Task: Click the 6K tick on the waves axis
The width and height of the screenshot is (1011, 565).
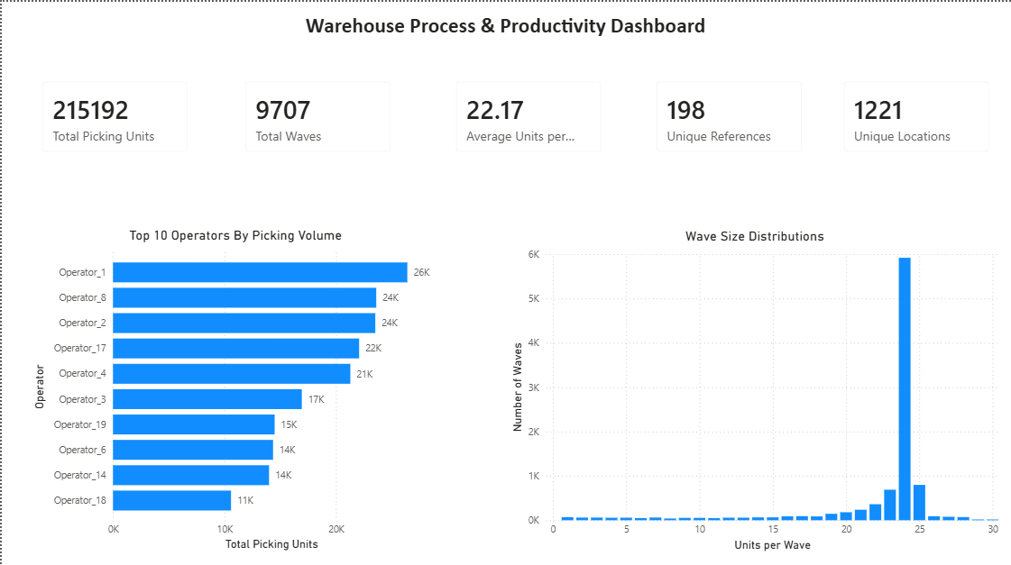Action: point(534,254)
